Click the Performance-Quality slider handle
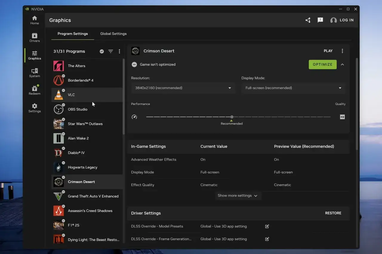The height and width of the screenshot is (254, 382). [232, 117]
